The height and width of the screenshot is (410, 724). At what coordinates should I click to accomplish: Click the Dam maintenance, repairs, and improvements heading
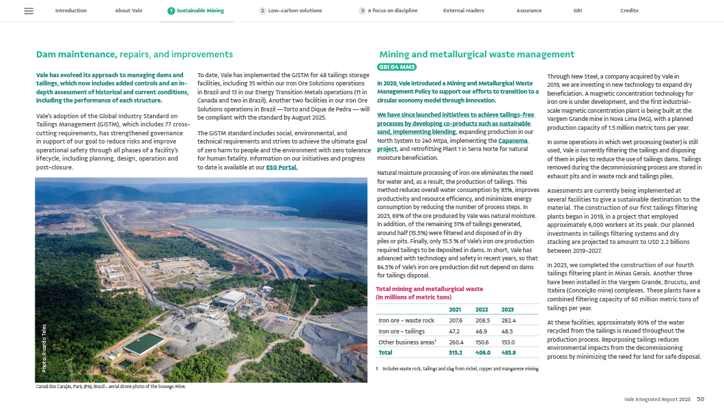(135, 54)
